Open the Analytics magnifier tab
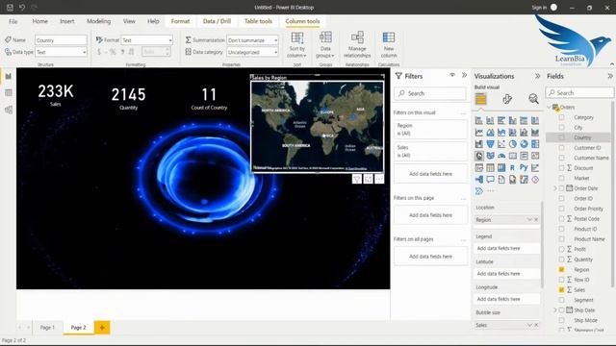The width and height of the screenshot is (616, 346). [533, 99]
